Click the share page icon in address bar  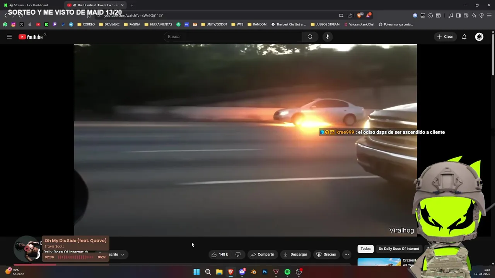point(350,15)
